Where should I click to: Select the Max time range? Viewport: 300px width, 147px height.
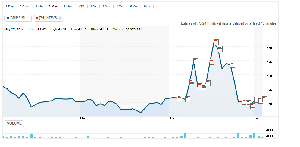(x=147, y=6)
